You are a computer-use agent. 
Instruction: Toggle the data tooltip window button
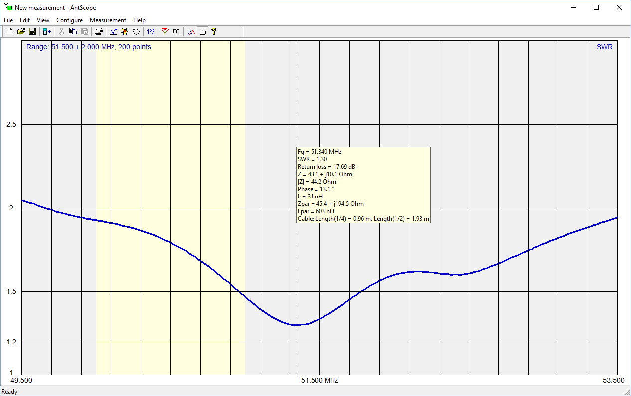click(202, 32)
